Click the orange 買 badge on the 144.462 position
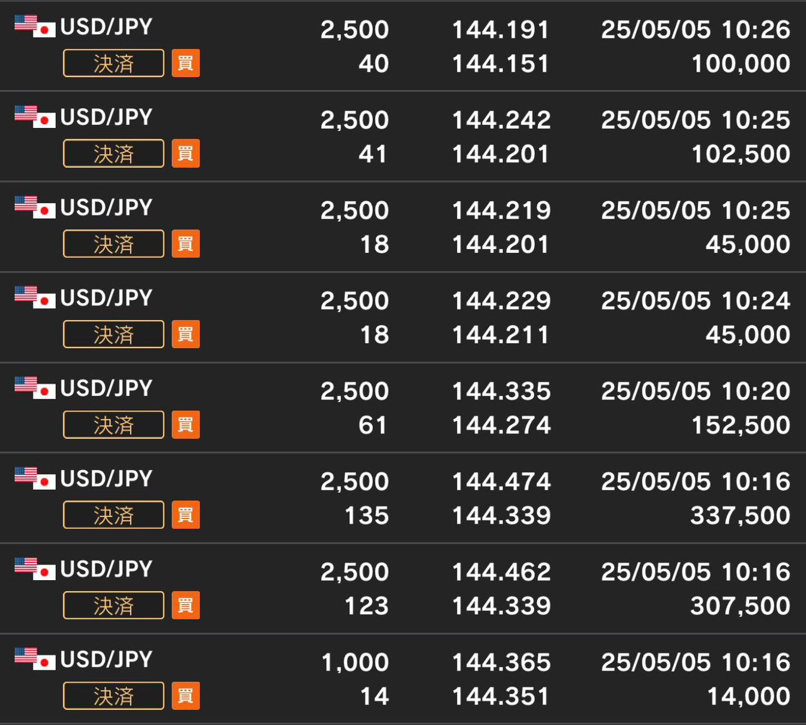 point(186,605)
